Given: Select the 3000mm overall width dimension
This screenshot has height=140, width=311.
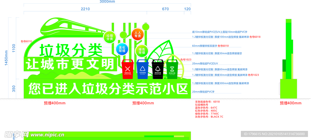Looking at the screenshot, I should click(x=107, y=2).
